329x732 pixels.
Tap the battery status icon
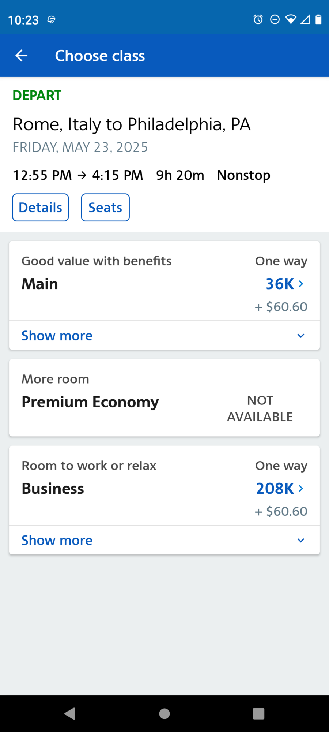pos(318,19)
